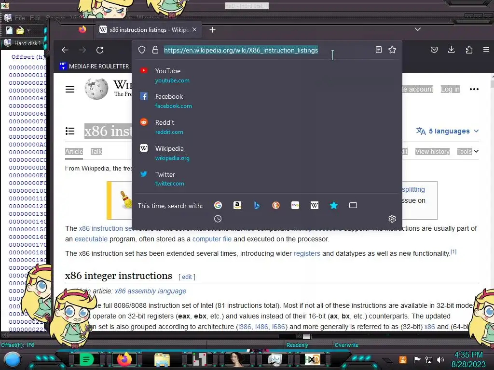Open Firefox from the taskbar
This screenshot has width=494, height=370.
[124, 359]
